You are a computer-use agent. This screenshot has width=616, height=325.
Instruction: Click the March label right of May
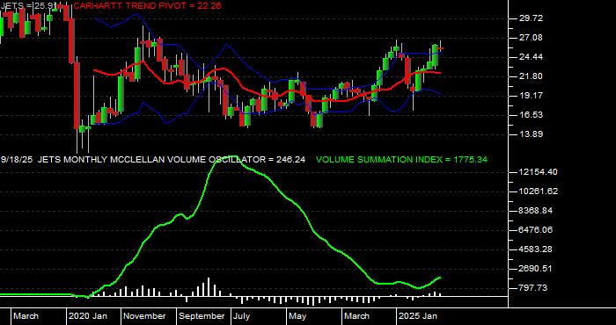[356, 316]
